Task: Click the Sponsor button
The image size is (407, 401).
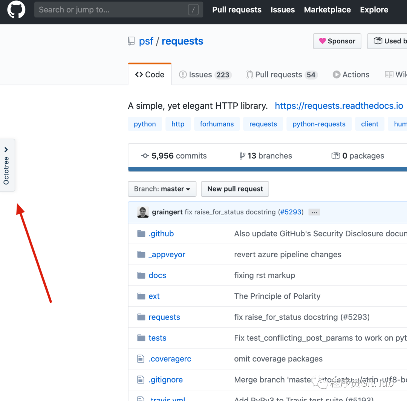Action: pos(337,41)
